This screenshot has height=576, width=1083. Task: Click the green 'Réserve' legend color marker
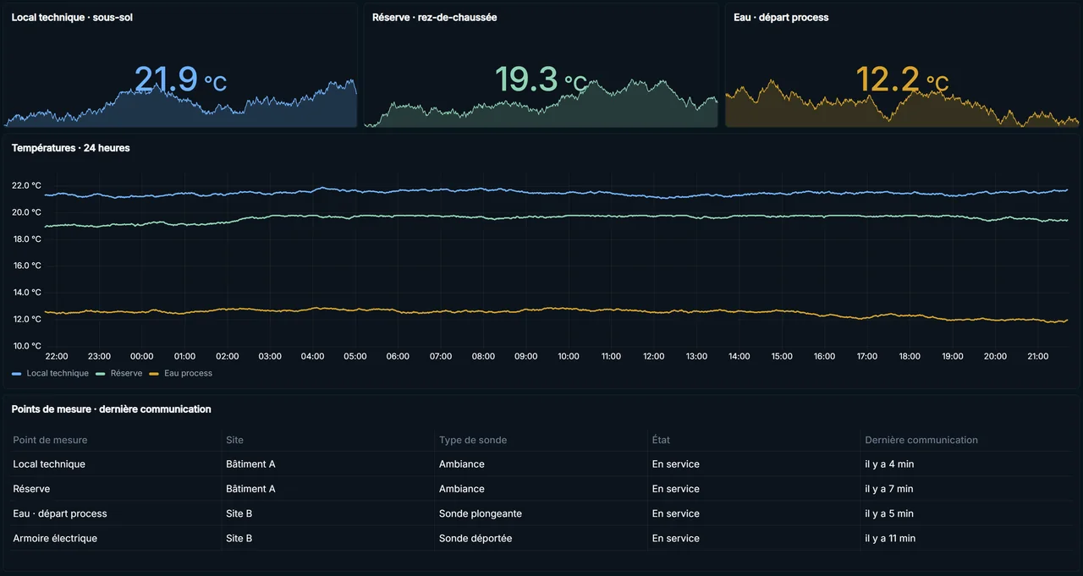pyautogui.click(x=102, y=373)
